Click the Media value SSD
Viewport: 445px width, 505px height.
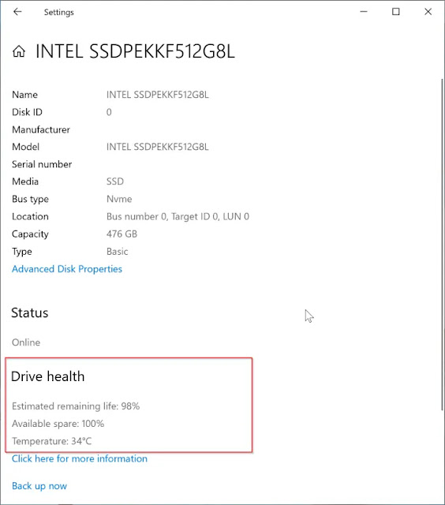point(115,181)
